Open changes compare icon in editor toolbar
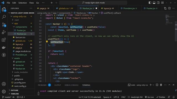The width and height of the screenshot is (177, 99). [165, 8]
